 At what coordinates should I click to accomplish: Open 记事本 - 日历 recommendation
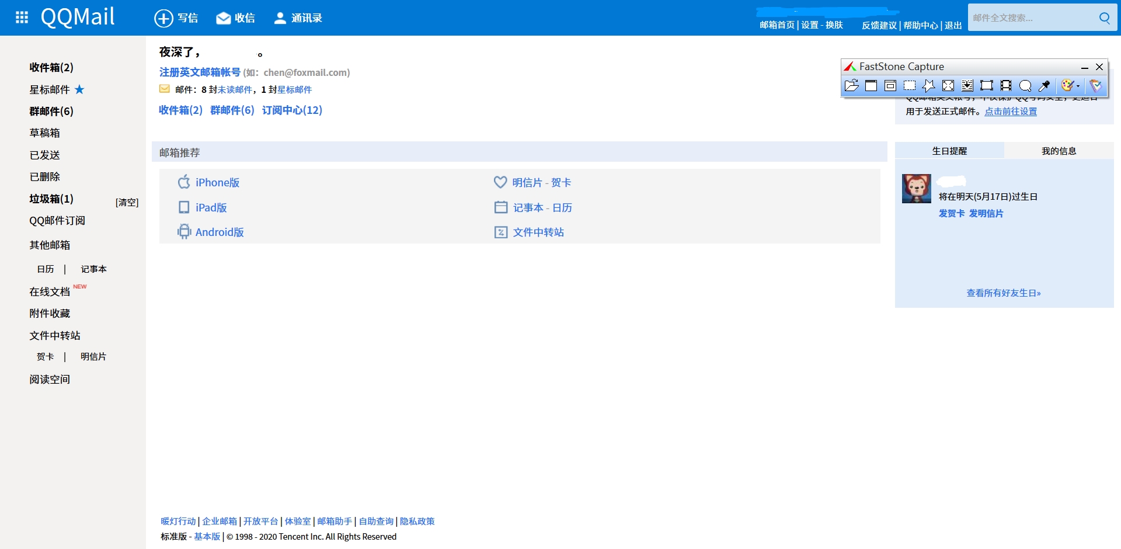(x=533, y=207)
